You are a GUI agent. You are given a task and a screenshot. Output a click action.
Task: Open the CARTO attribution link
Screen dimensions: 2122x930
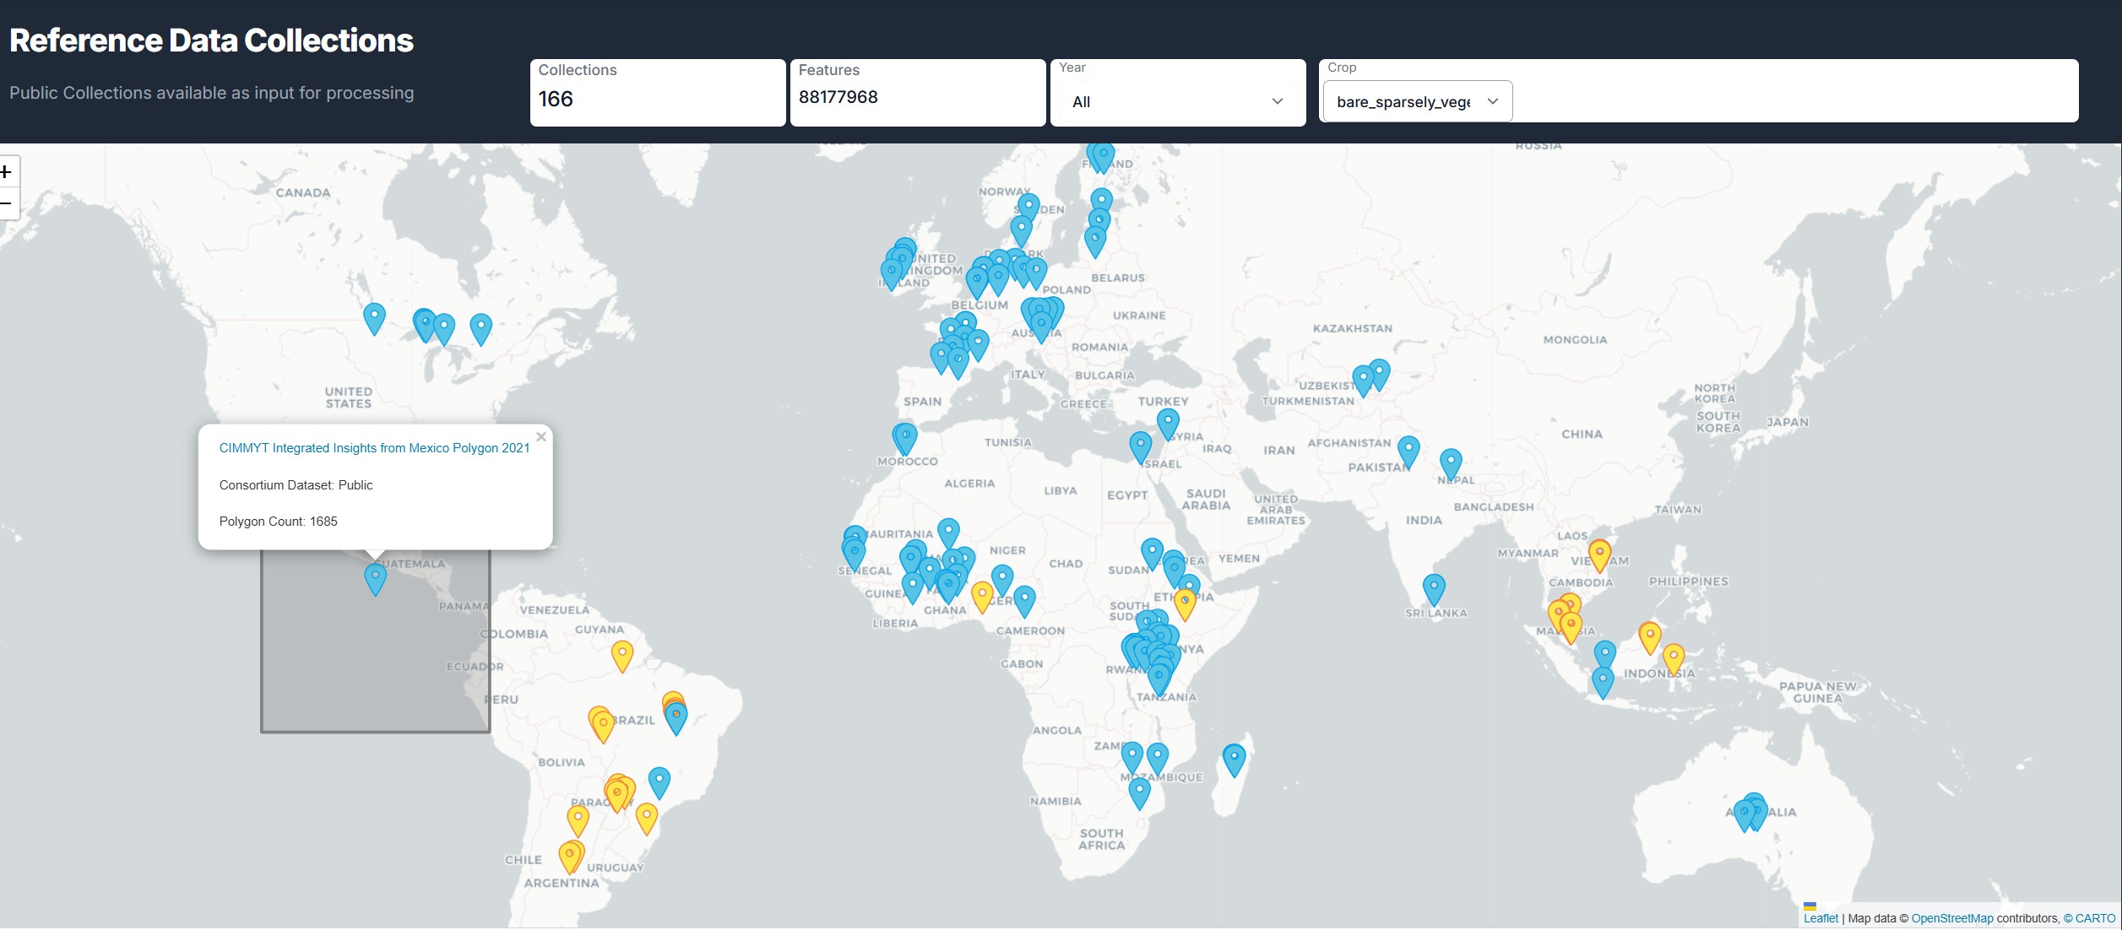[2095, 918]
